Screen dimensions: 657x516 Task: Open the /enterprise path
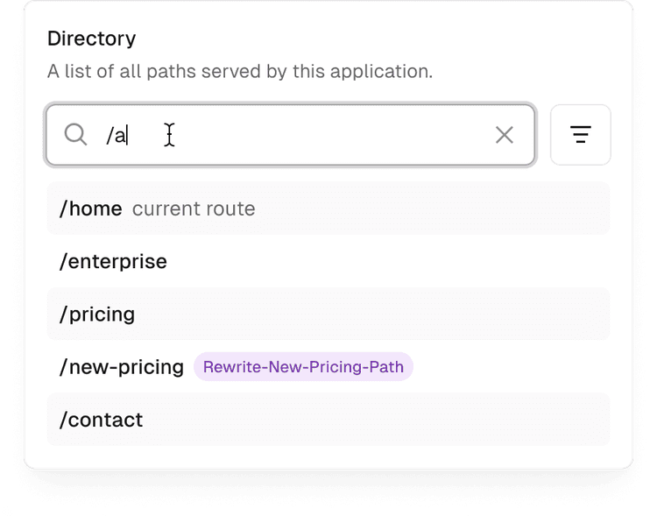click(113, 261)
